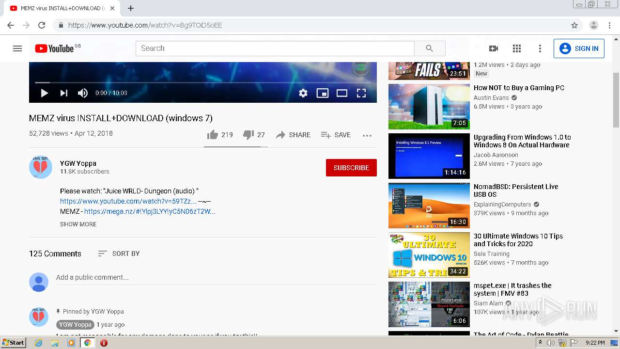Open the NomadBSD desert thumbnail
620x349 pixels.
tap(429, 206)
